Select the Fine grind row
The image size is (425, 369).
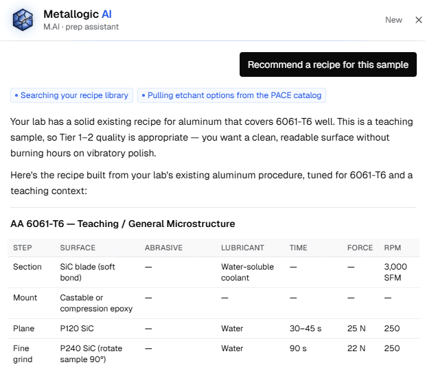pyautogui.click(x=214, y=354)
